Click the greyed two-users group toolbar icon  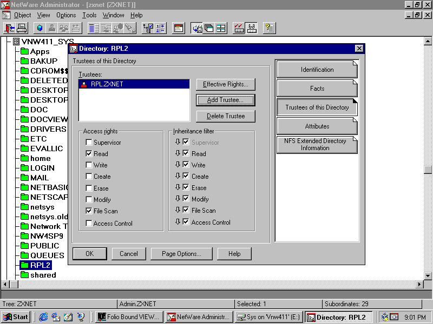pos(64,28)
